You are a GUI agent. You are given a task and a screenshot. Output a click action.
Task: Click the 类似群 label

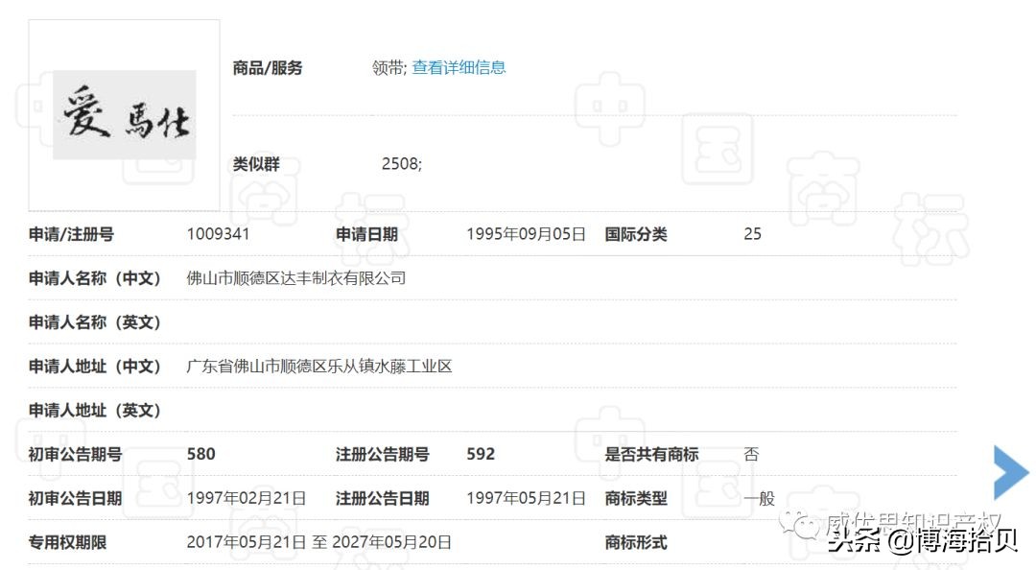pos(256,164)
